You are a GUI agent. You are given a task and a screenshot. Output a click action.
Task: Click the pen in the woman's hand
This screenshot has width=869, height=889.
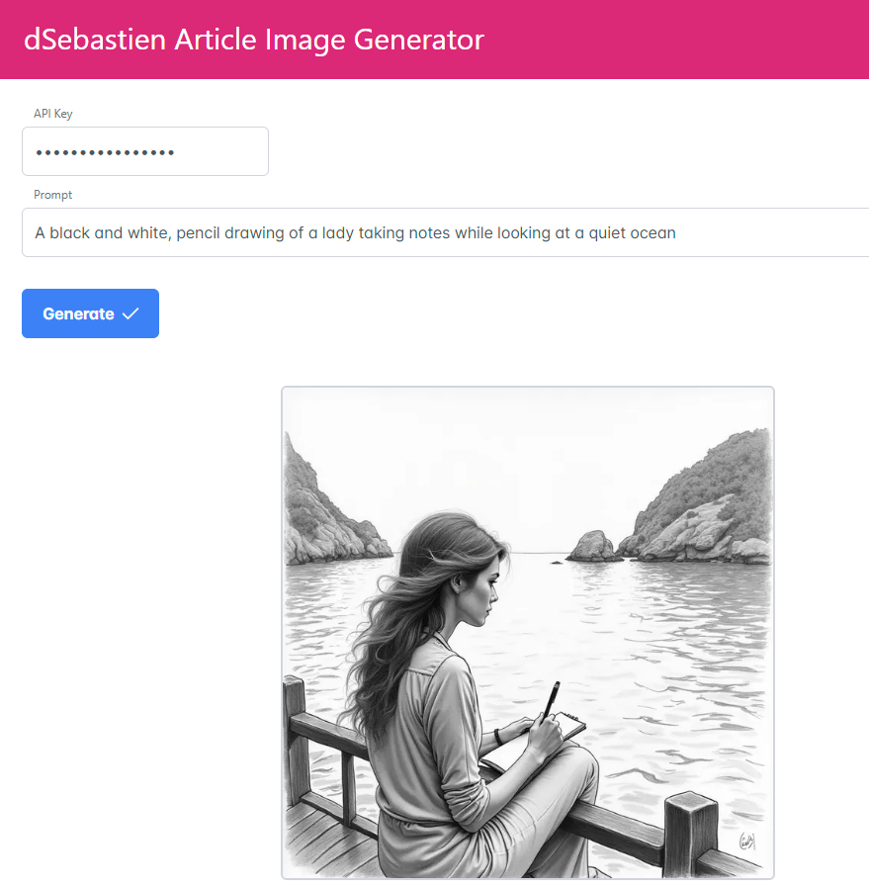pos(552,700)
